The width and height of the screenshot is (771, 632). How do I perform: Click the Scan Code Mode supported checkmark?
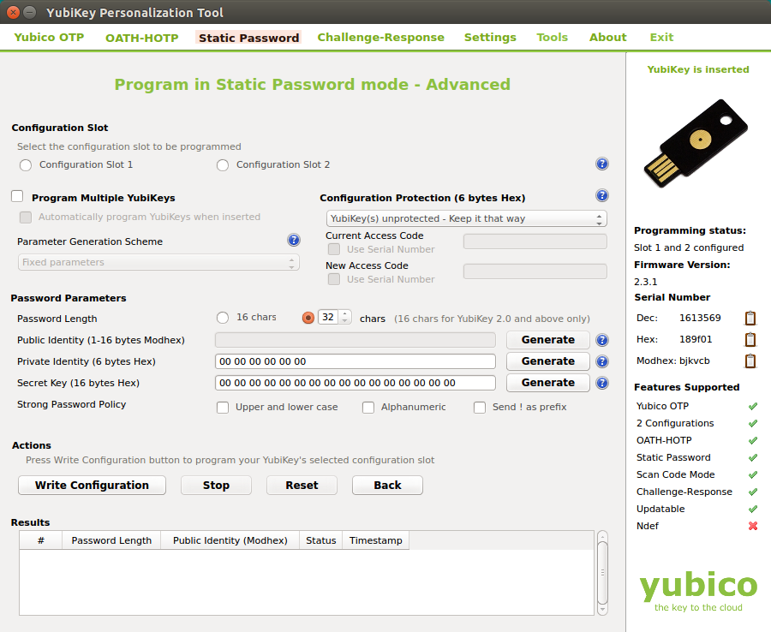pos(753,475)
